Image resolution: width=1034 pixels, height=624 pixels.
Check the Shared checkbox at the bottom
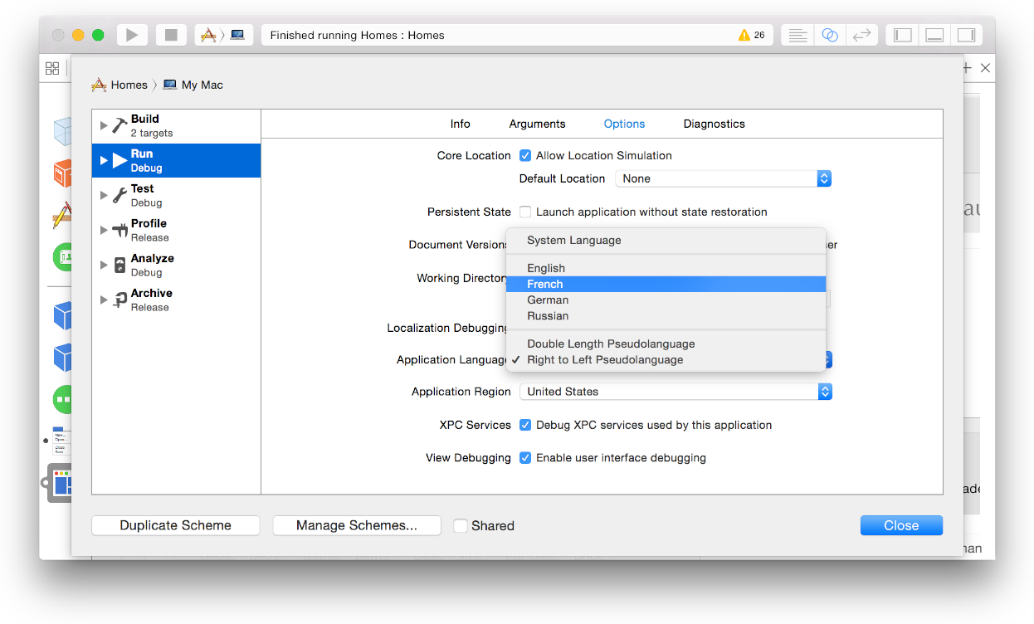[461, 525]
